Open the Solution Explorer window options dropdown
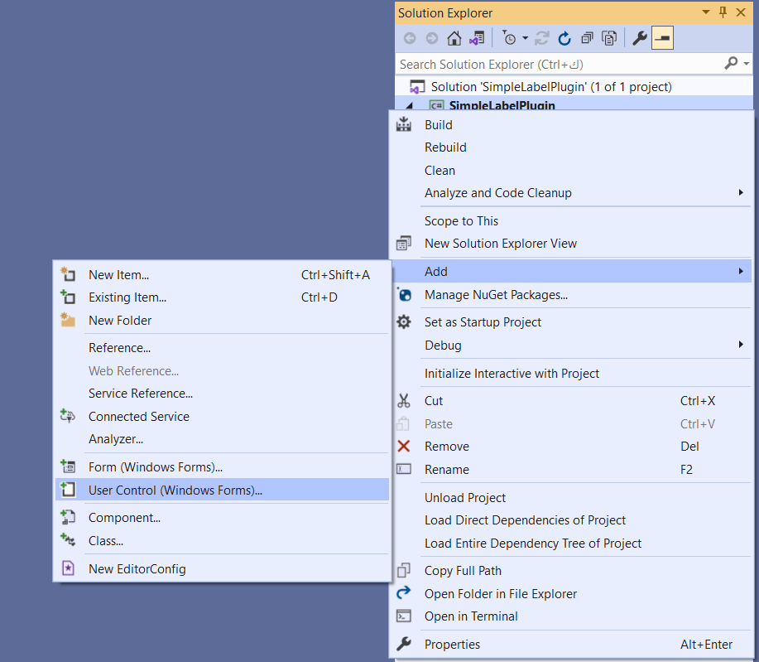759x662 pixels. 705,12
